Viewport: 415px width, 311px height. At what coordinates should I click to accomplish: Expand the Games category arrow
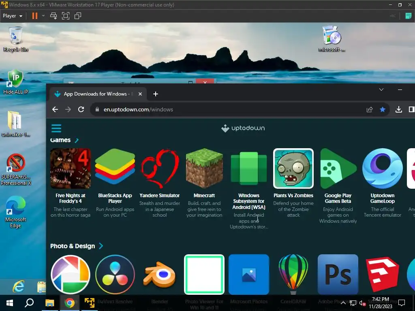[77, 140]
